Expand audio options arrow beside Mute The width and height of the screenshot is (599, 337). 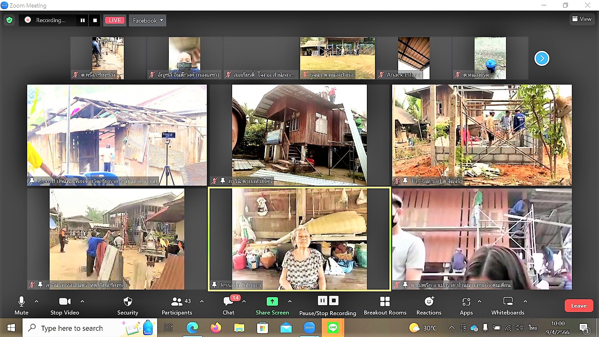(37, 301)
